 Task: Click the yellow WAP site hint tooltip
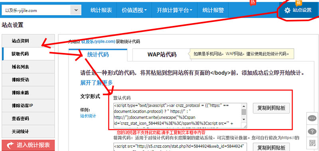(242, 54)
